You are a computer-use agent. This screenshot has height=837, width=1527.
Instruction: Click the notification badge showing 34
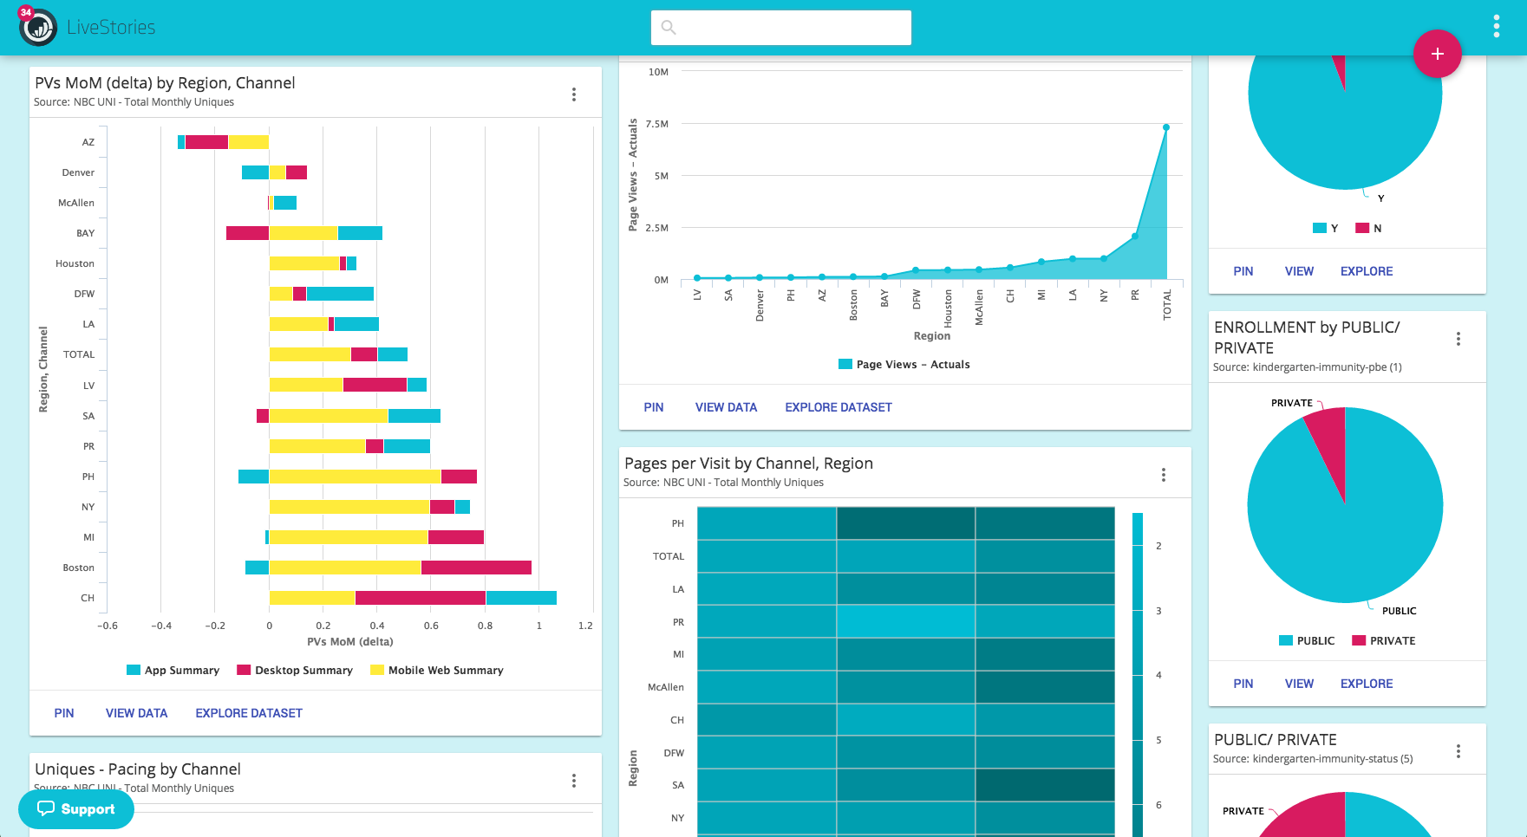click(26, 12)
